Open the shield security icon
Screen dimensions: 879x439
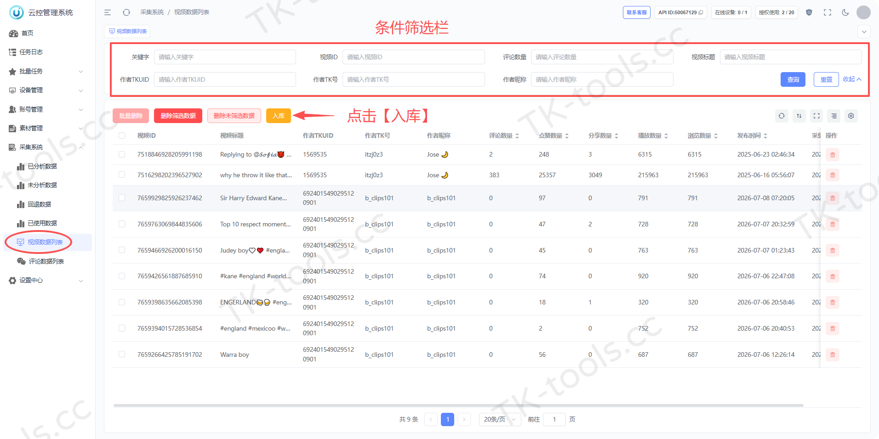809,12
